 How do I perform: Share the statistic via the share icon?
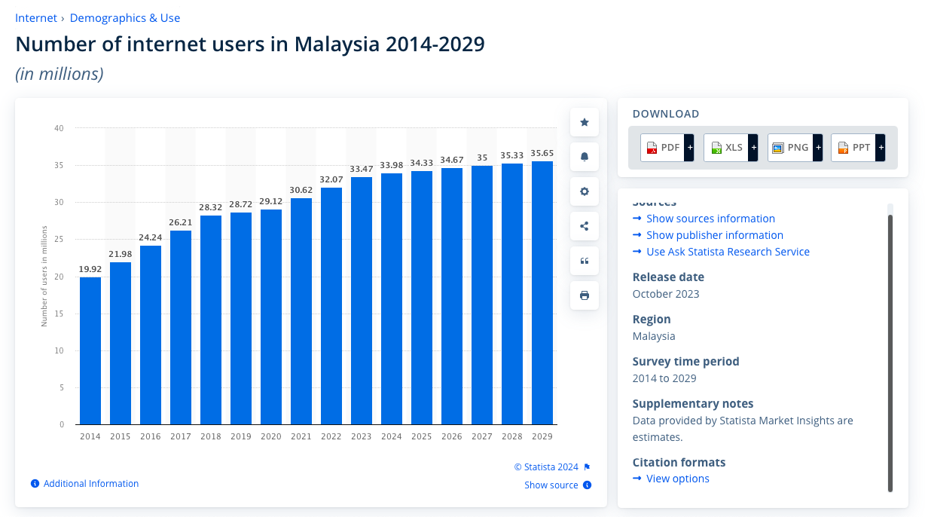click(x=584, y=225)
